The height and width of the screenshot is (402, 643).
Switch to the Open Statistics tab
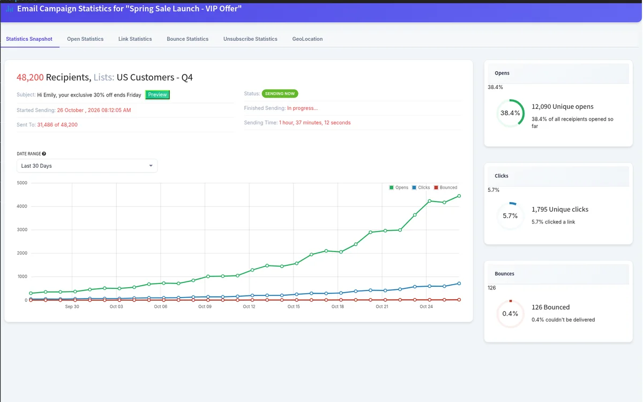click(x=85, y=39)
